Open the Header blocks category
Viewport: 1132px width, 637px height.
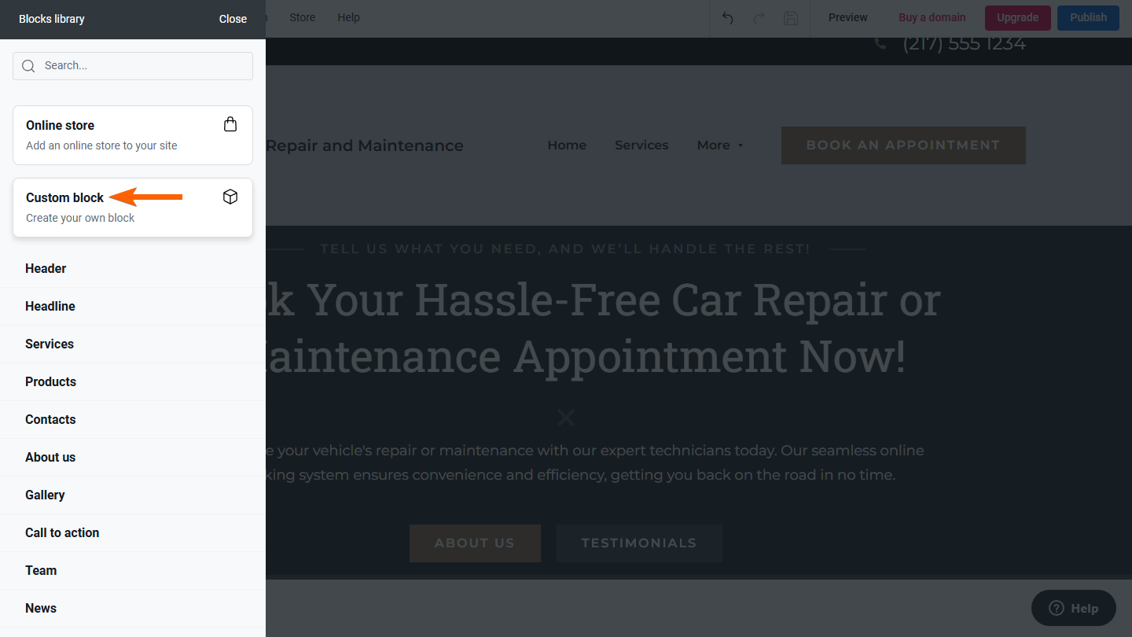[133, 269]
